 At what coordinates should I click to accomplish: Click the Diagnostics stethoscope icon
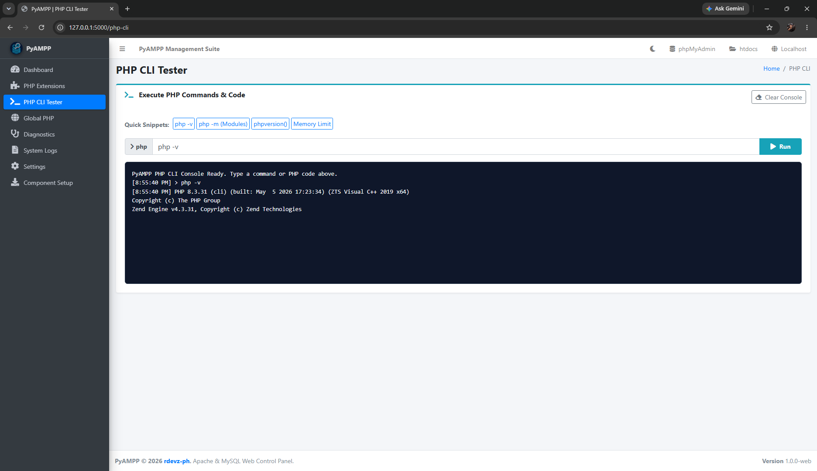[x=15, y=134]
